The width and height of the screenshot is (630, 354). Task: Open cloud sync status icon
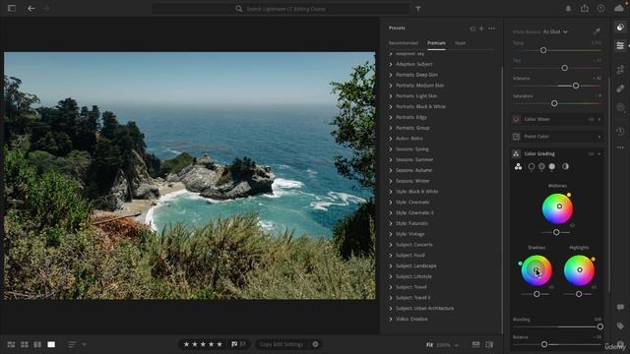click(619, 9)
